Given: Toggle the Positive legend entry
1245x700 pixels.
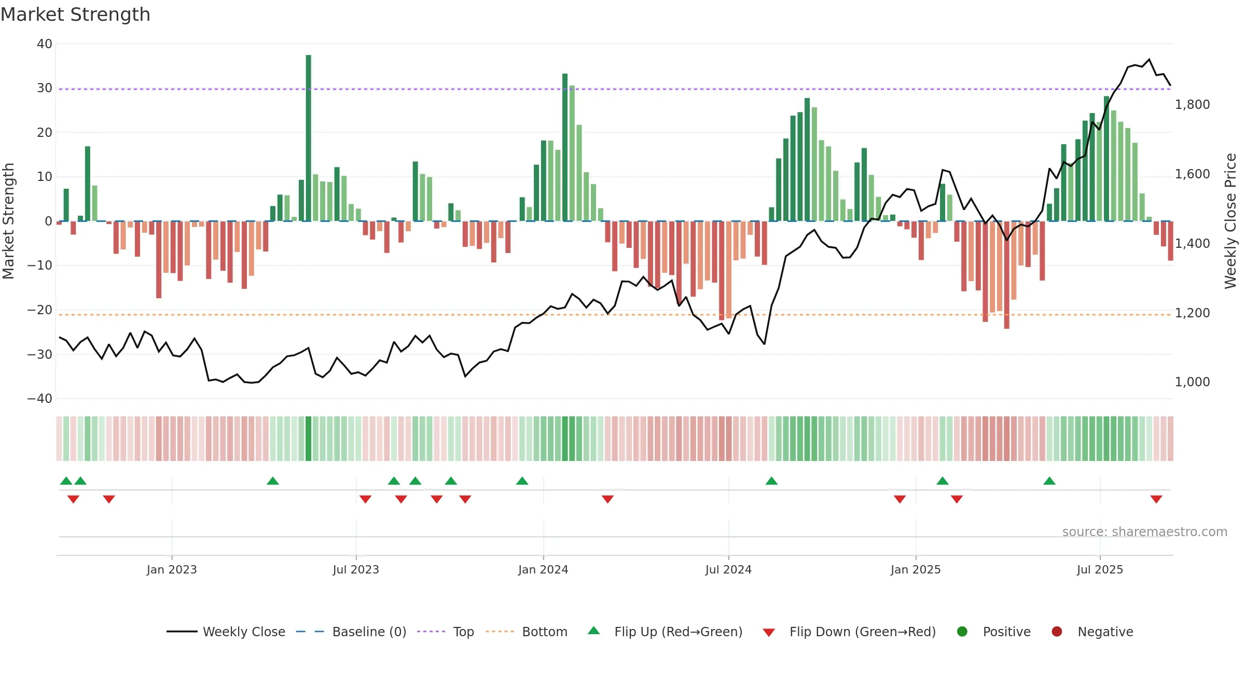Looking at the screenshot, I should click(993, 632).
